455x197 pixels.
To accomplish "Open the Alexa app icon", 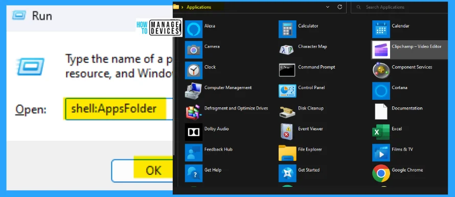I will pyautogui.click(x=194, y=29).
